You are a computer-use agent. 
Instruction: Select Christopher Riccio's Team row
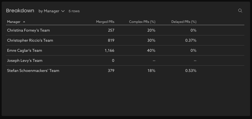[30, 40]
